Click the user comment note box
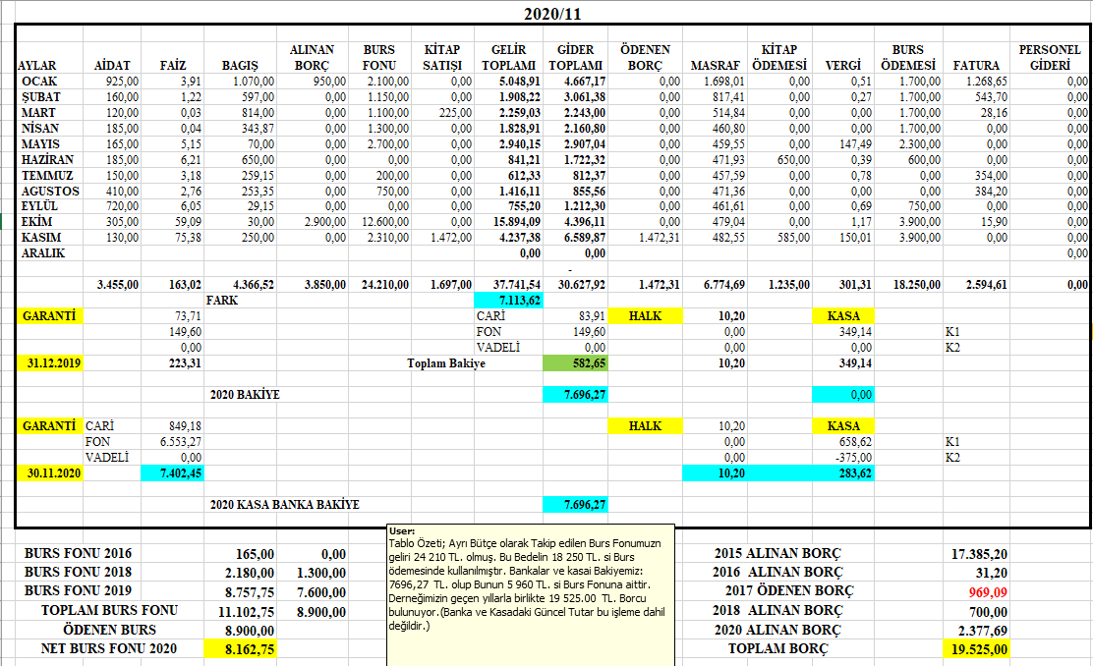1093x666 pixels. pos(531,594)
